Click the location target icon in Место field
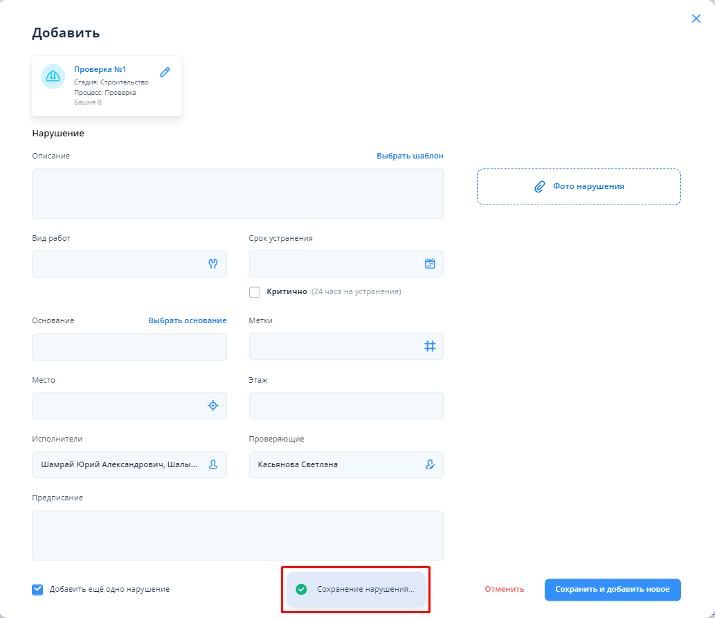The image size is (715, 618). pos(213,406)
